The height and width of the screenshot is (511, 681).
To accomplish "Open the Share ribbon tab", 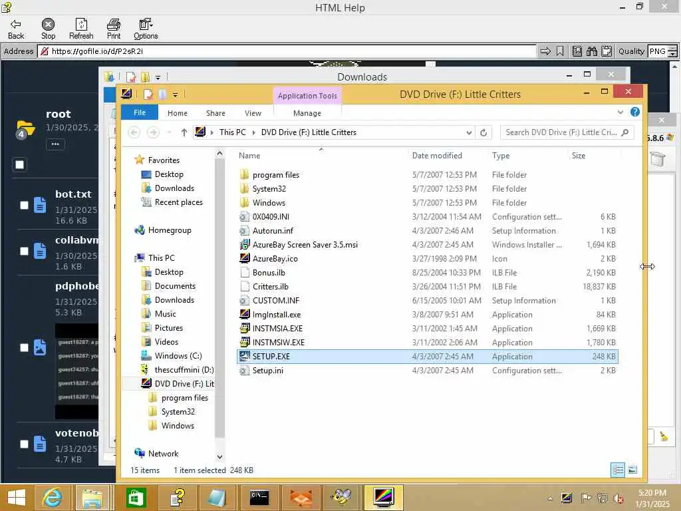I will [215, 113].
